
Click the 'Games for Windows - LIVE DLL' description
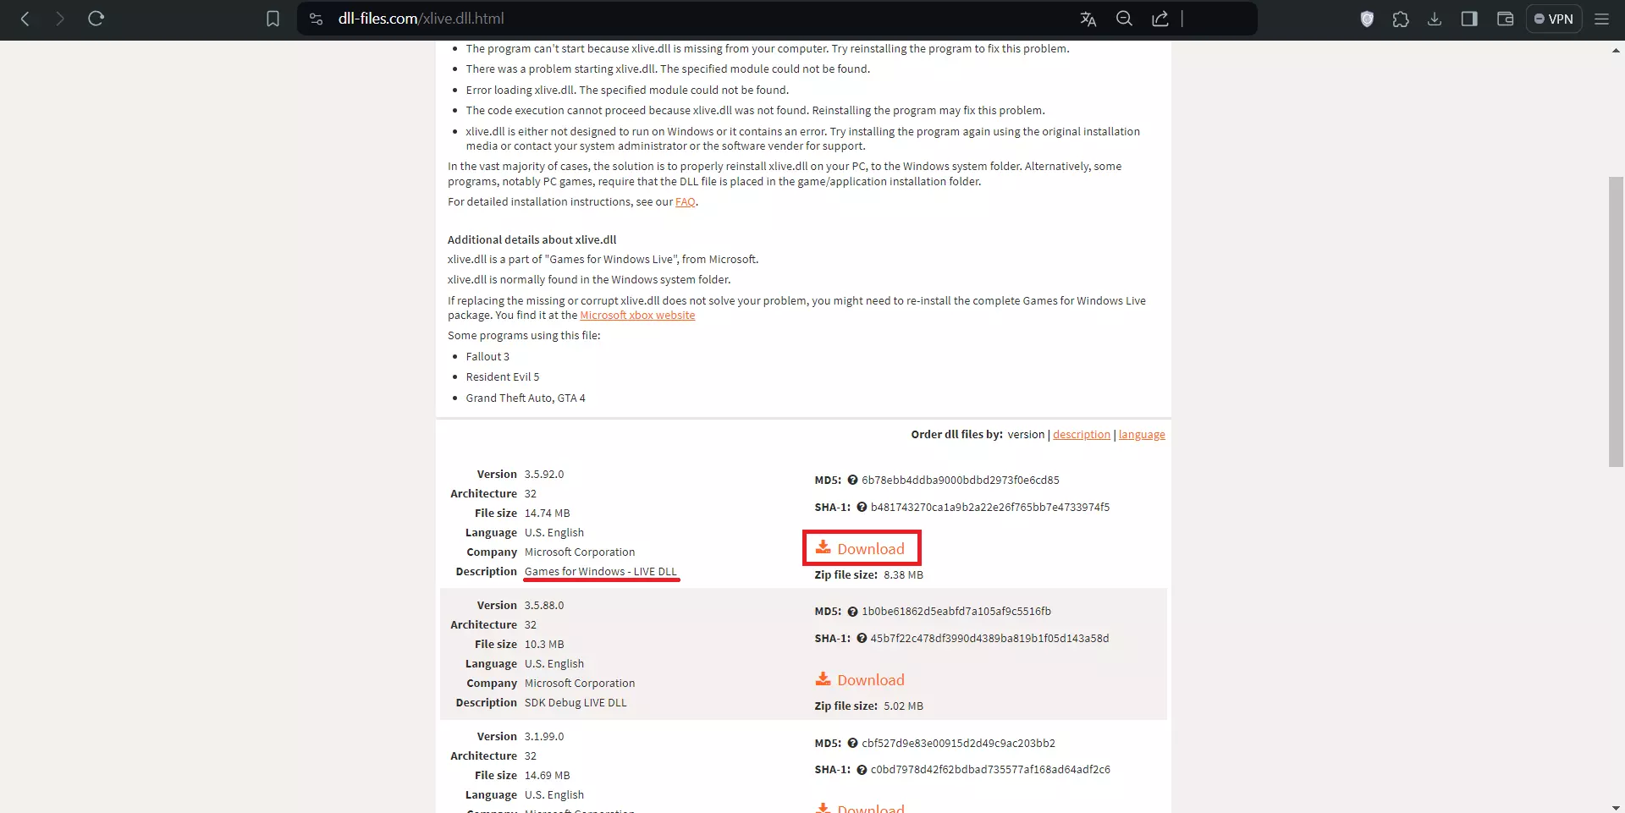tap(601, 572)
